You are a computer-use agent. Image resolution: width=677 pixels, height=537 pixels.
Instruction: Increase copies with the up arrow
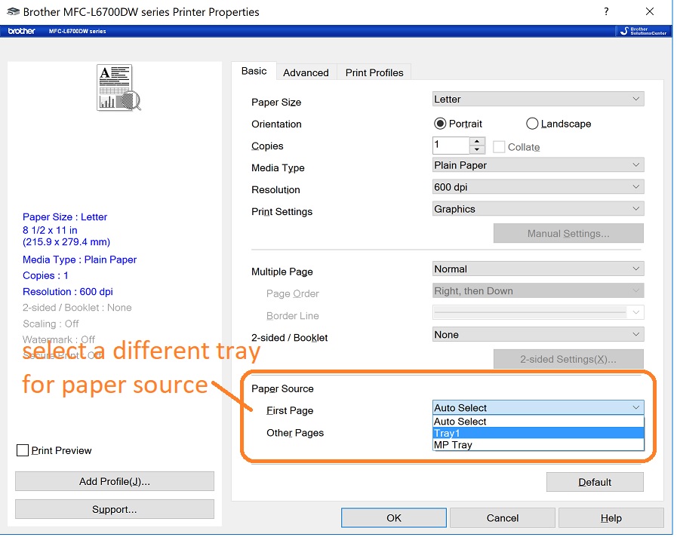point(477,141)
